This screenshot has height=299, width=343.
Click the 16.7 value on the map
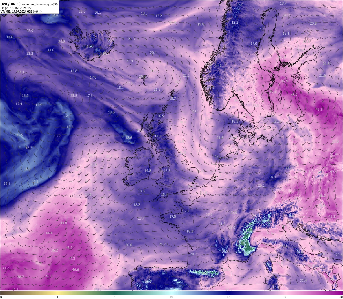point(29,148)
